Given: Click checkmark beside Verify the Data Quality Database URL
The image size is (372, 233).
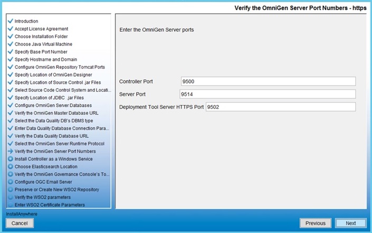Looking at the screenshot, I should 11,136.
